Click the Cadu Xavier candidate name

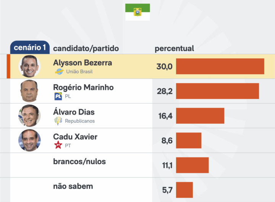tap(75, 137)
